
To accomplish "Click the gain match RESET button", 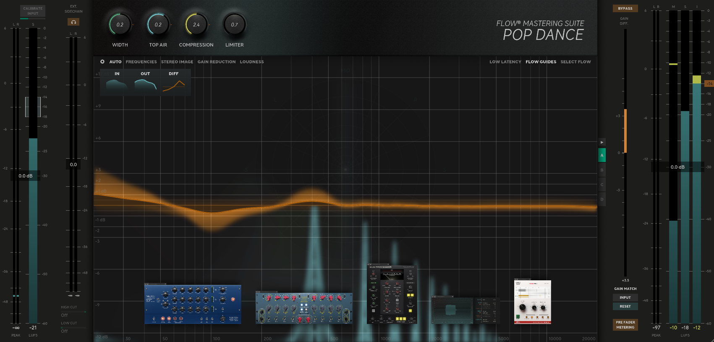I will [x=625, y=306].
